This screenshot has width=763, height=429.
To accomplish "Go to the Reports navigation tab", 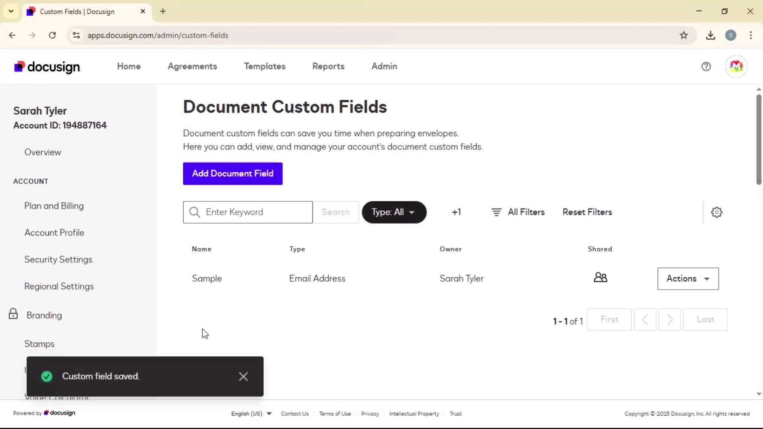I will (x=328, y=66).
